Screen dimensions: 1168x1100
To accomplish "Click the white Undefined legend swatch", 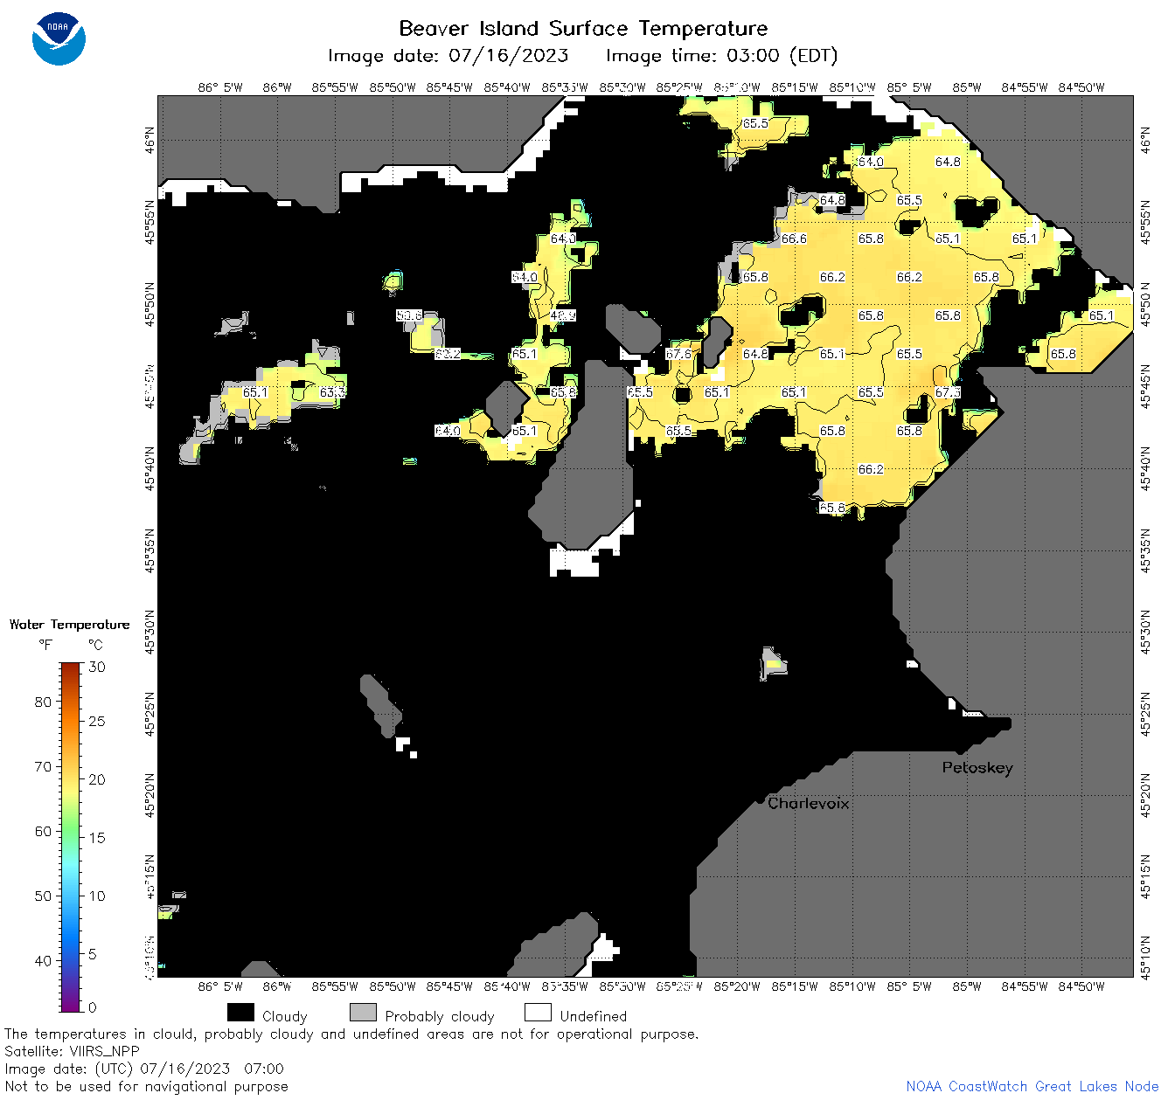I will 538,1013.
